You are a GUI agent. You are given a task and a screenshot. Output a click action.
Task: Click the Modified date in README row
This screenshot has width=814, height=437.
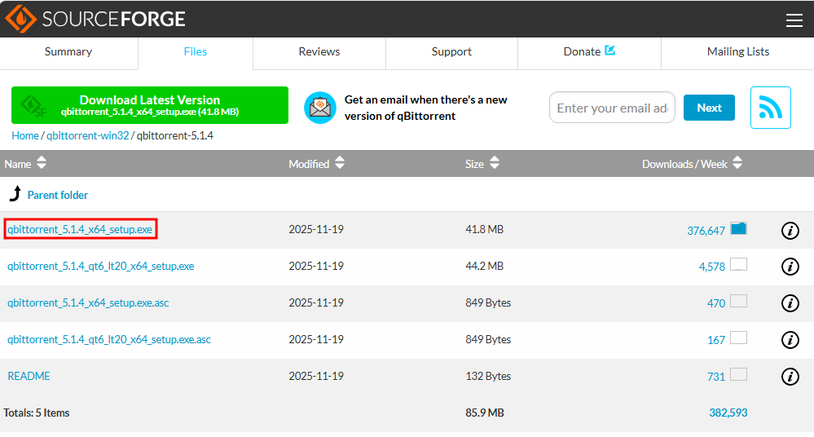316,376
